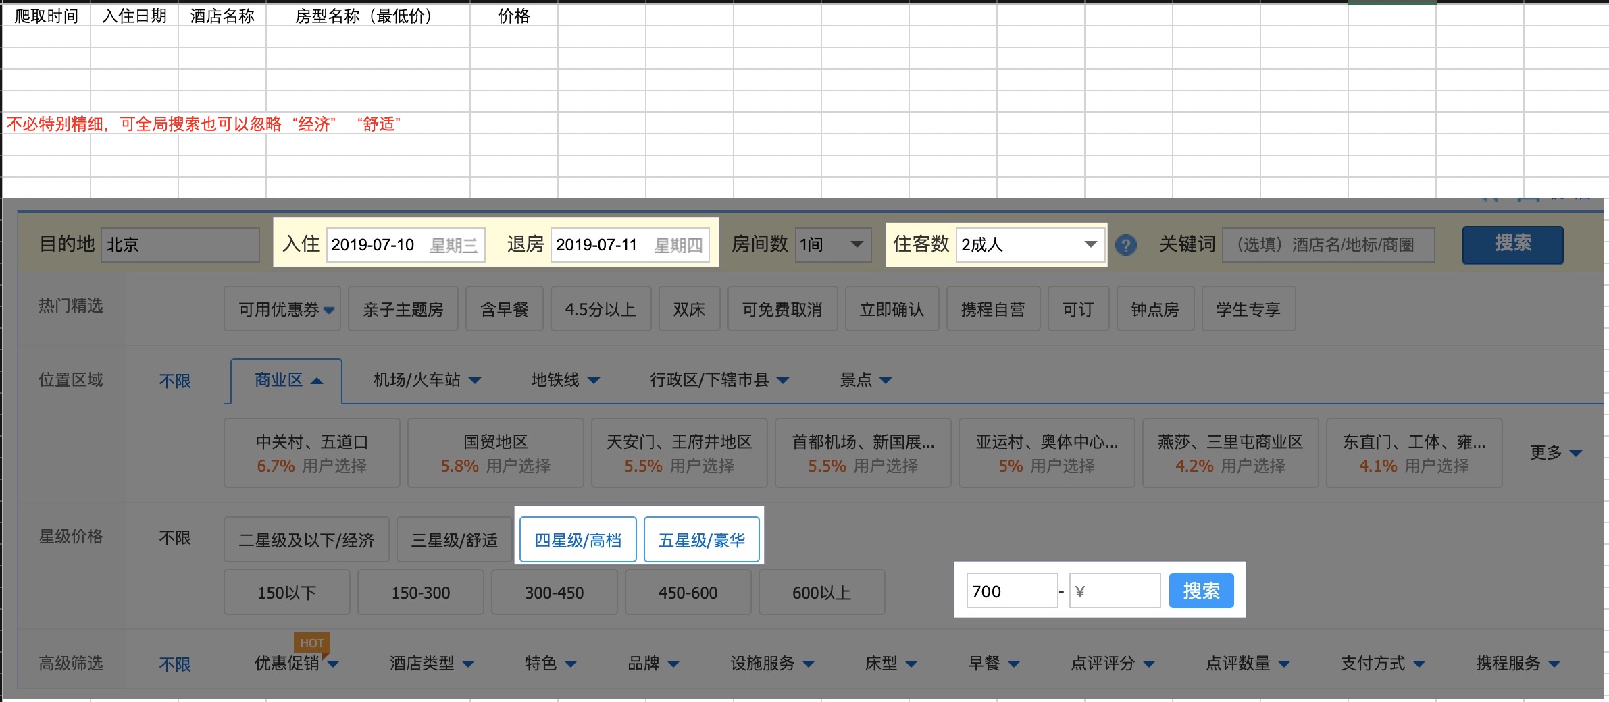Click the empty maximum price field
This screenshot has height=702, width=1609.
point(1115,591)
